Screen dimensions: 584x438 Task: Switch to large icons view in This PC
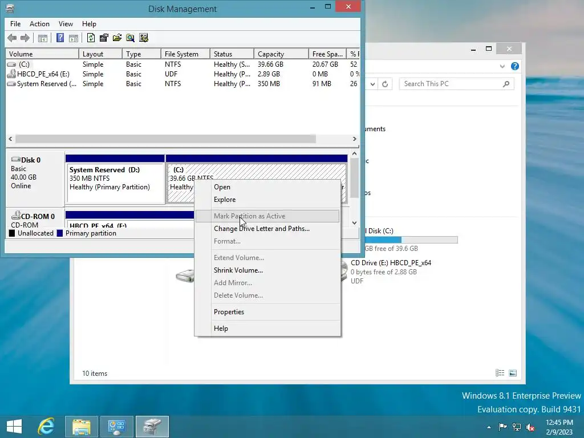(x=513, y=373)
